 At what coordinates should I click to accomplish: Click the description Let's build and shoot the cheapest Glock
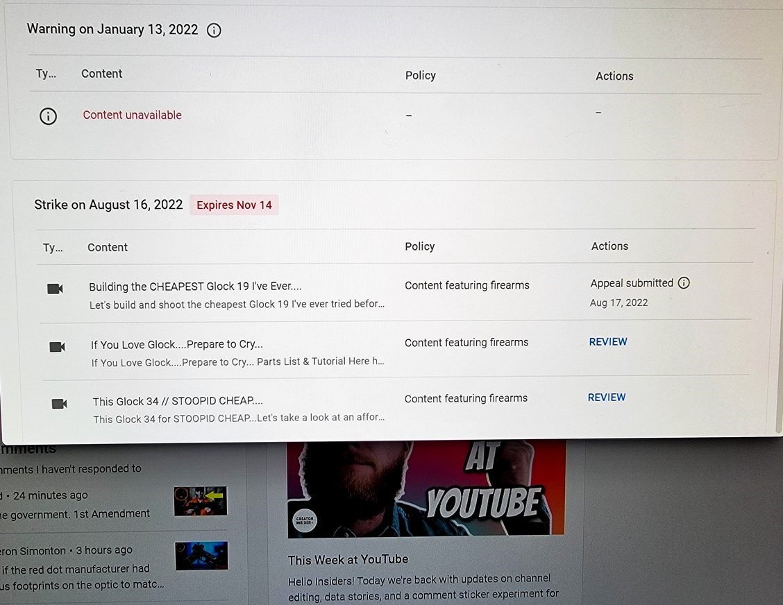pos(237,305)
